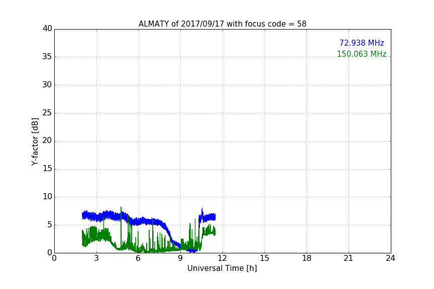Click the x-axis tick label '21'

click(349, 258)
